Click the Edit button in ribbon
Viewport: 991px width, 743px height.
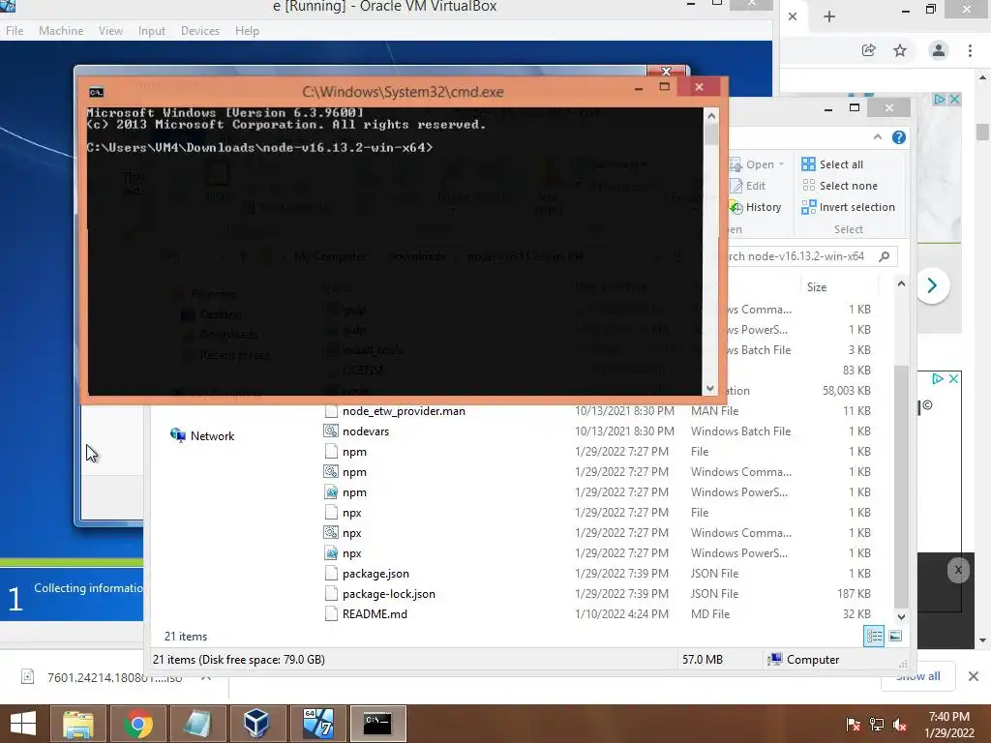click(747, 186)
